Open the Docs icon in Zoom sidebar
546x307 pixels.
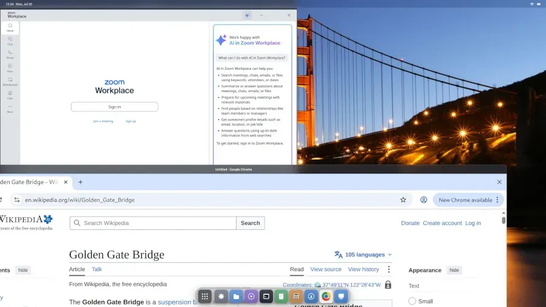10,68
